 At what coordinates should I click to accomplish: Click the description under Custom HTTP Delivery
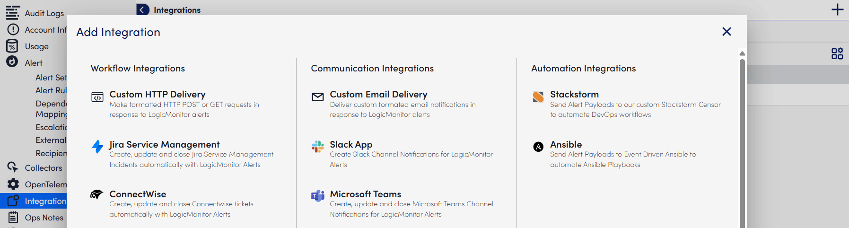tap(184, 109)
